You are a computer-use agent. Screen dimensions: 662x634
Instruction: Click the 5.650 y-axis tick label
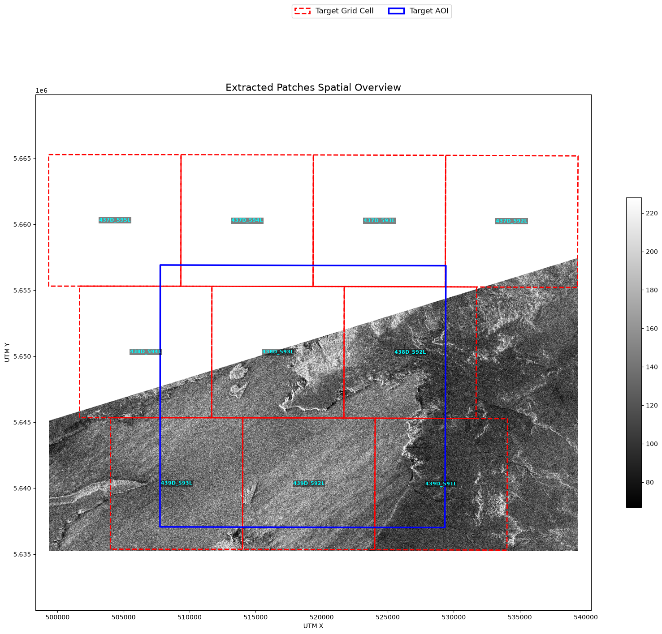tap(23, 356)
